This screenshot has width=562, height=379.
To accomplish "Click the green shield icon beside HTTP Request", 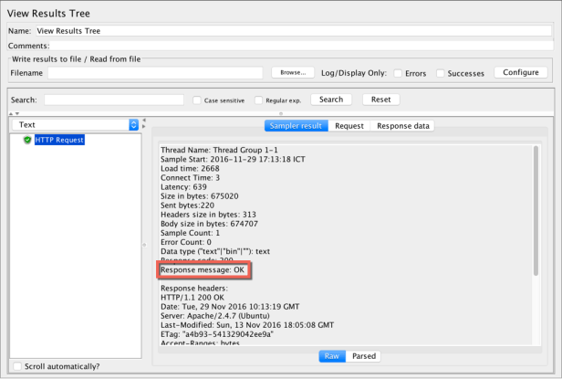I will click(27, 140).
